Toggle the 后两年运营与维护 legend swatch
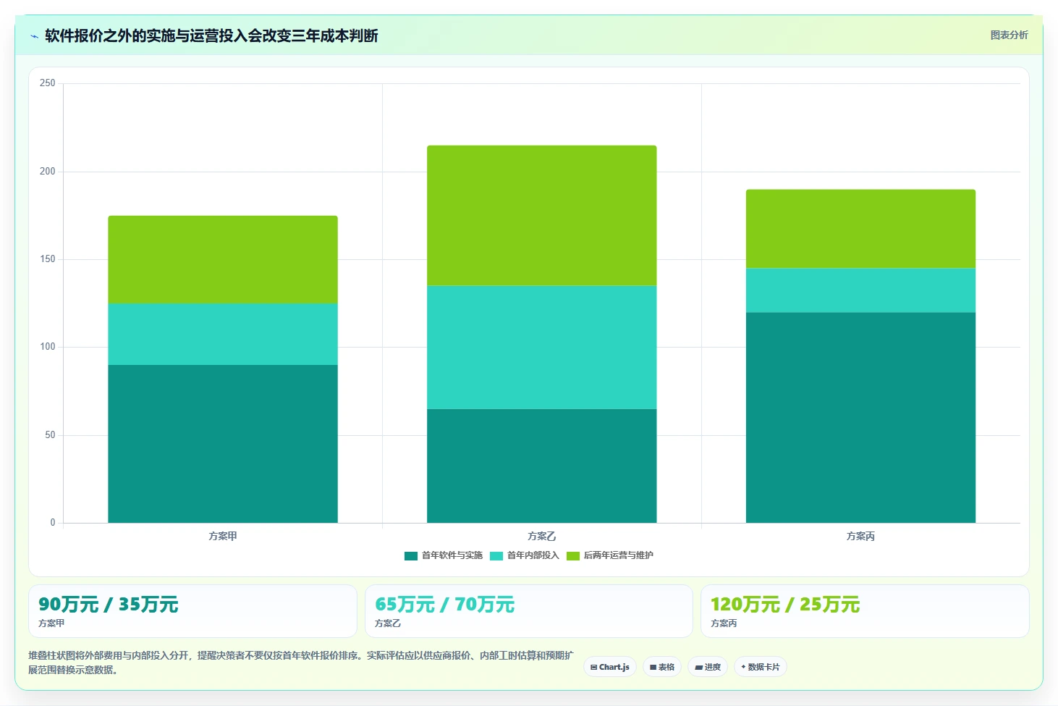Screen dimensions: 1058x706 point(573,556)
